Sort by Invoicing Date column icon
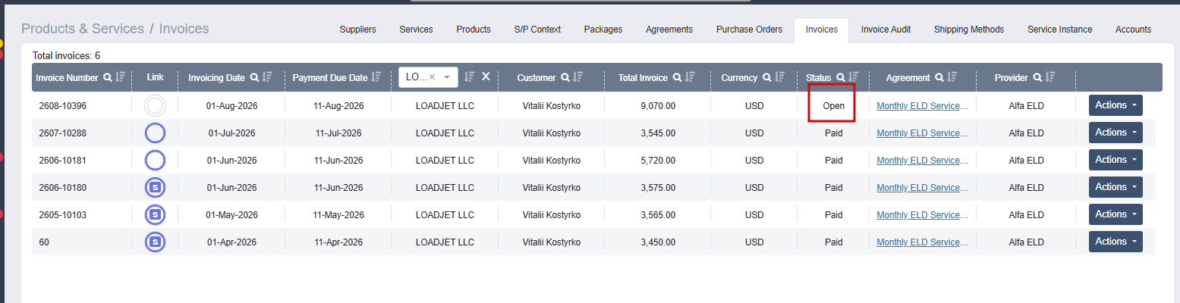1180x303 pixels. 266,77
